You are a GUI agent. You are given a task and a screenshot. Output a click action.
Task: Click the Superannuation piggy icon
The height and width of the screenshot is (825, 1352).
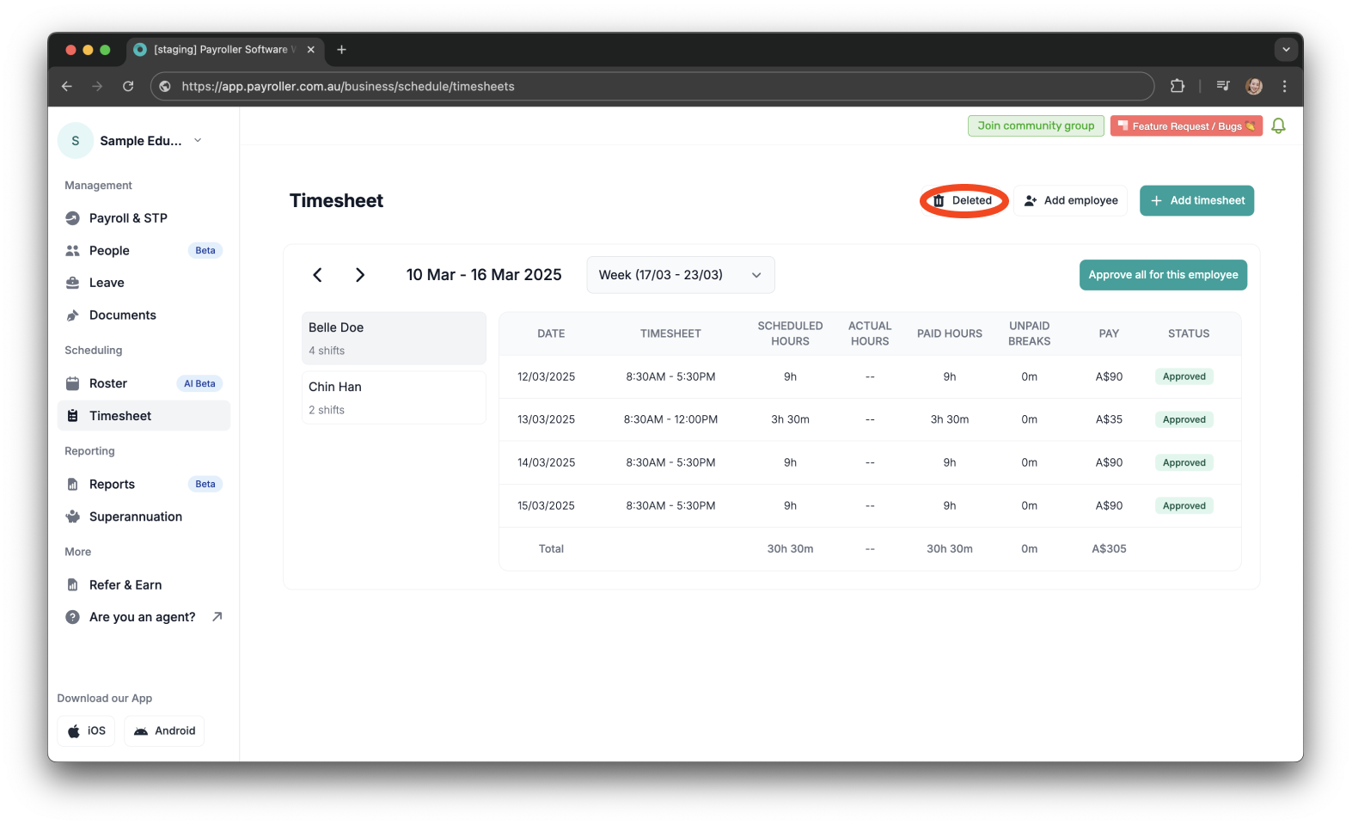tap(73, 516)
